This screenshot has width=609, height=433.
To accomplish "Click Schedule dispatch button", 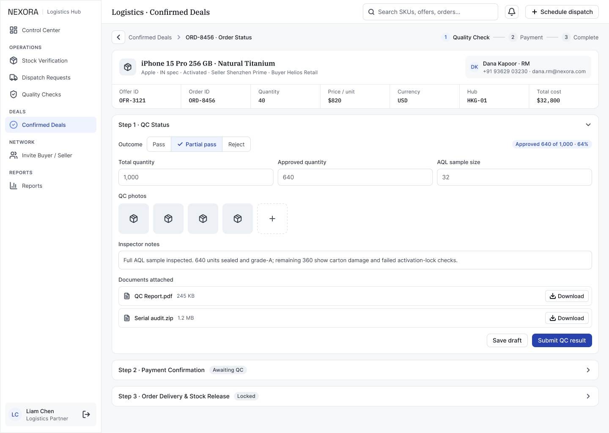I will 562,12.
